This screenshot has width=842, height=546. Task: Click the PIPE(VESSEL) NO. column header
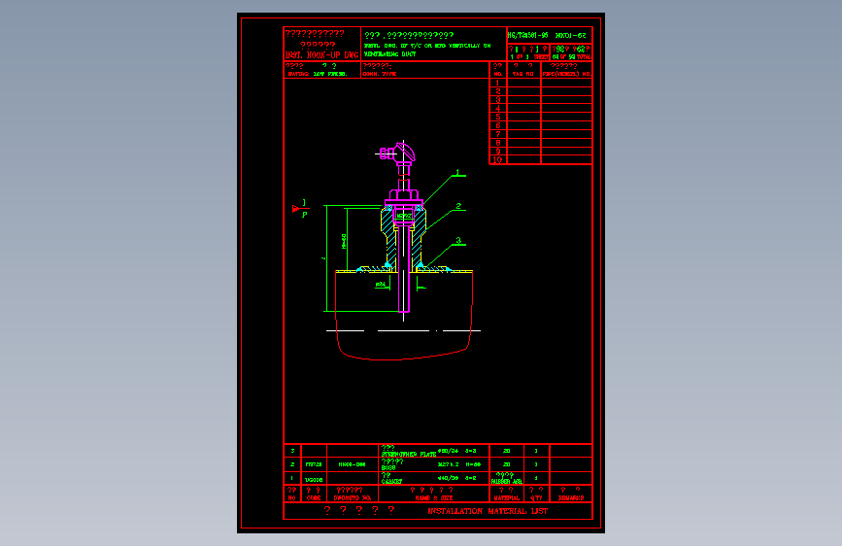566,74
